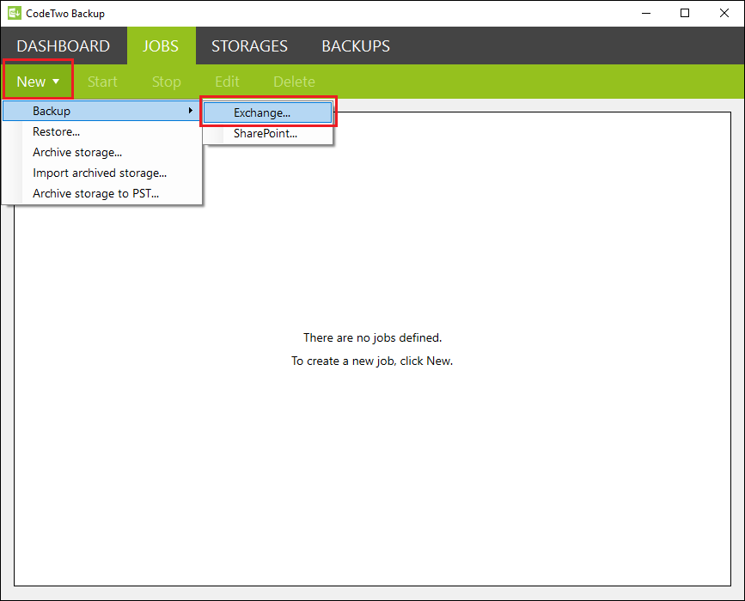Image resolution: width=745 pixels, height=601 pixels.
Task: Select SharePoint... in the Backup submenu
Action: click(268, 133)
